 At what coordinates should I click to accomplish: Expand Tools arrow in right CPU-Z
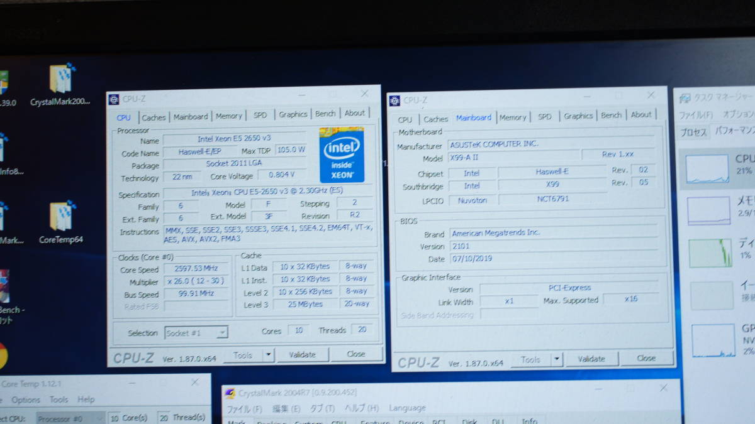point(556,359)
